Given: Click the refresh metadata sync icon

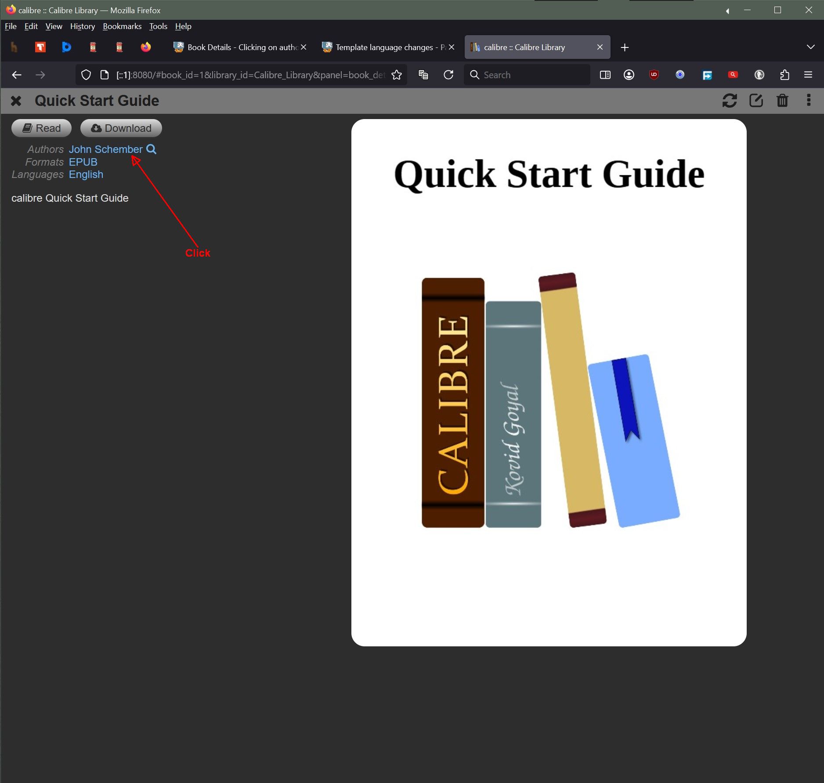Looking at the screenshot, I should tap(730, 101).
